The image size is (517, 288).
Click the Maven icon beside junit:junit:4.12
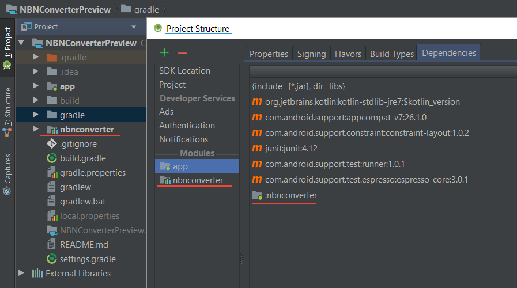[x=257, y=148]
